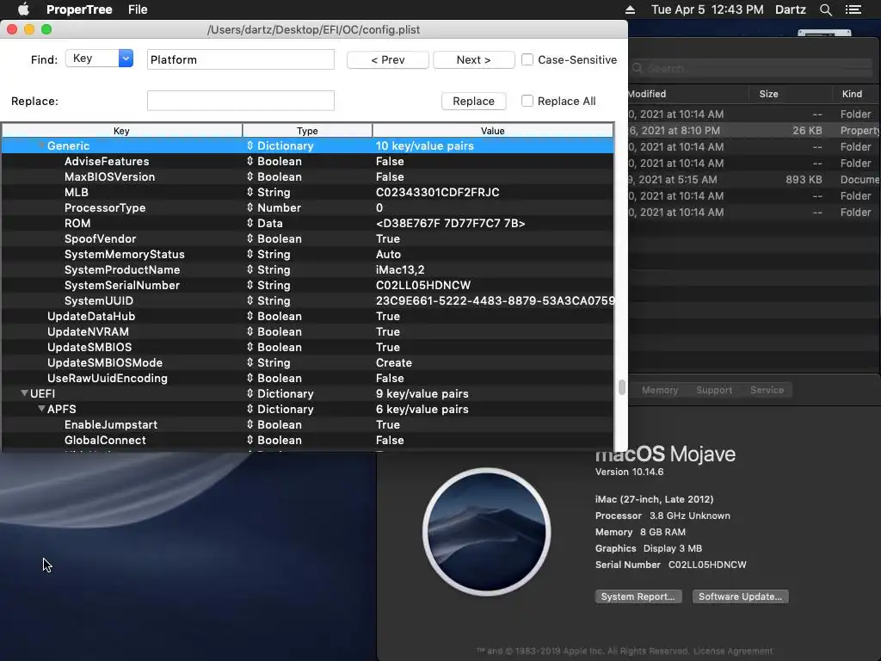Click the plist vertical scrollbar thumb
The image size is (881, 661).
(x=621, y=387)
